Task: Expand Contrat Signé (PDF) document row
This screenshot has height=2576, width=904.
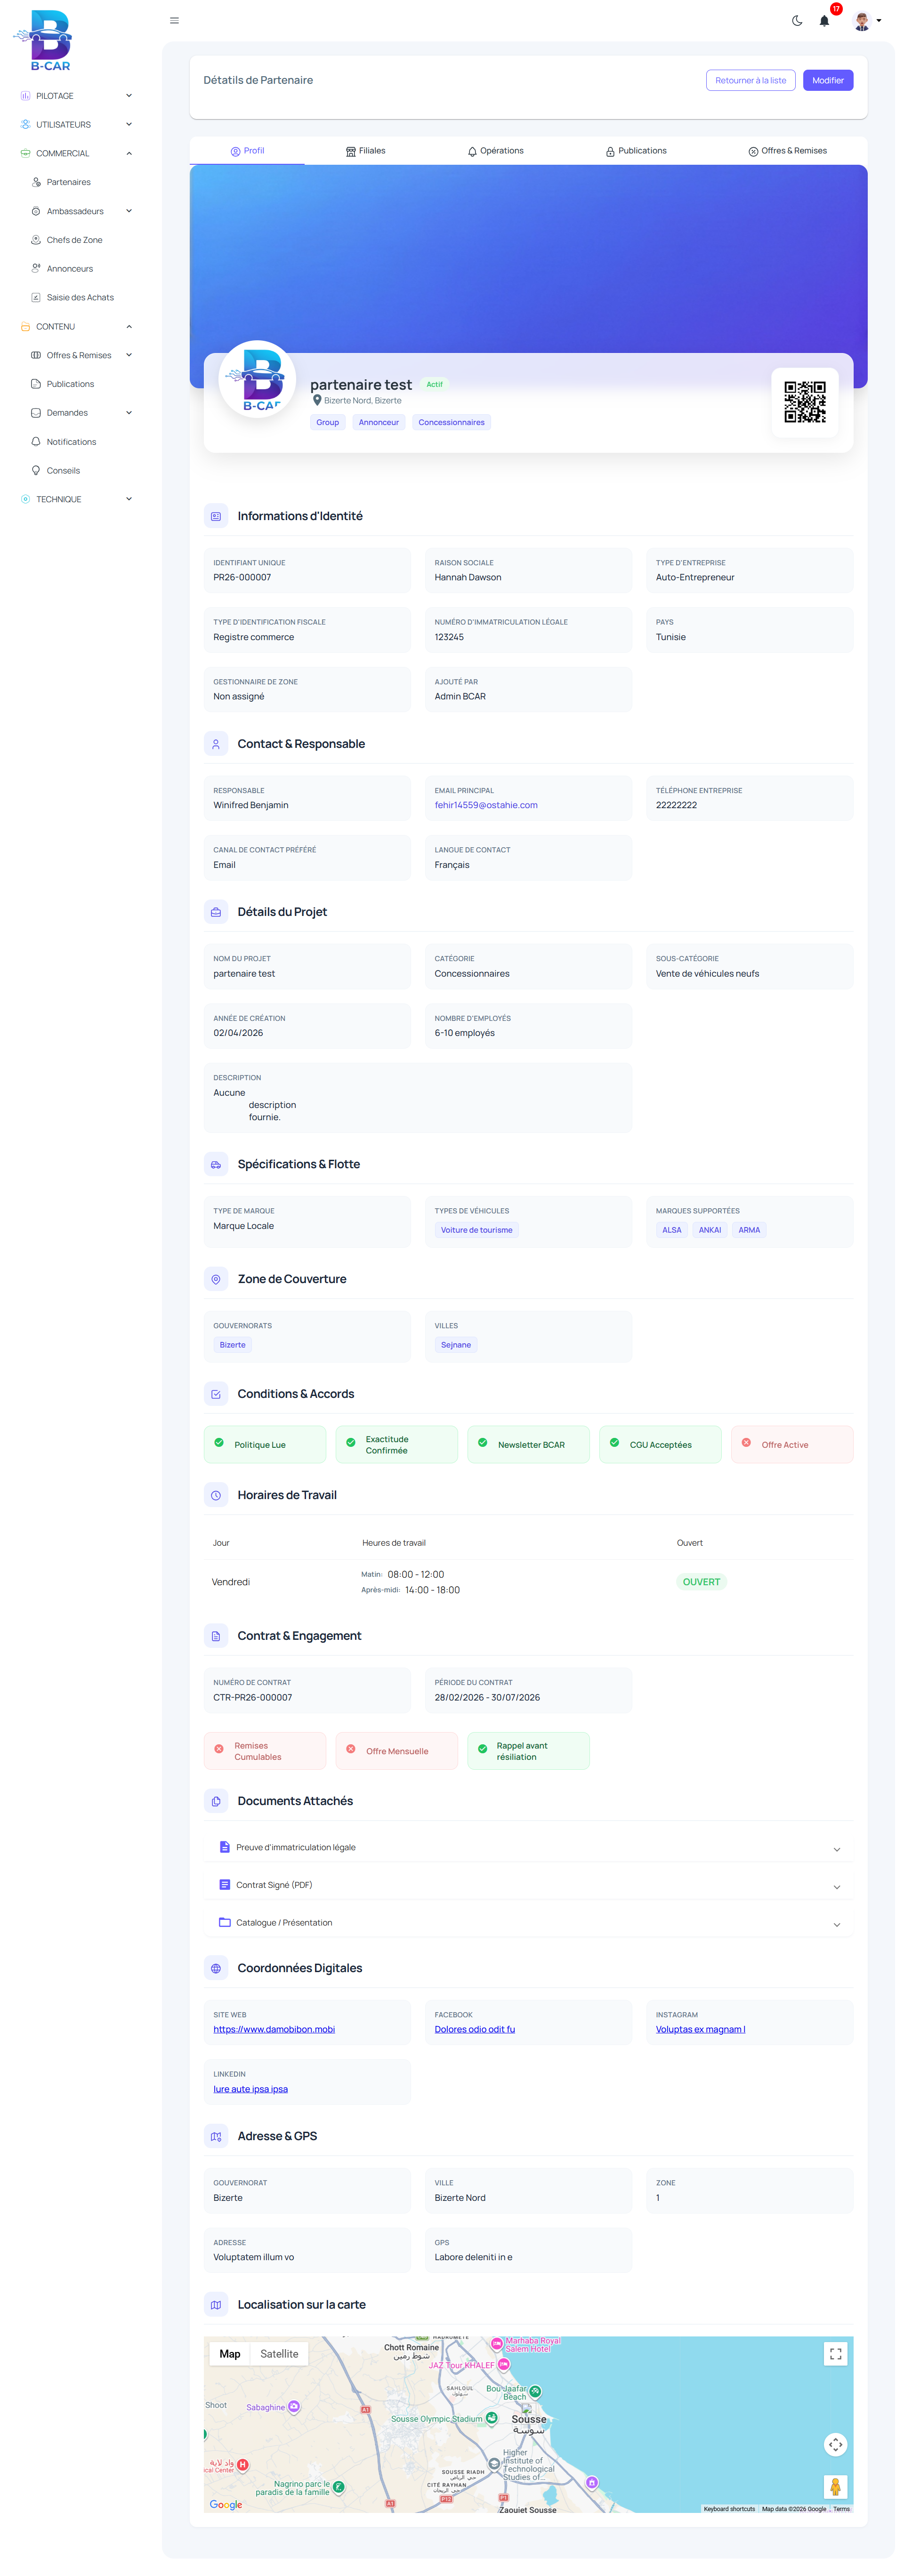Action: [529, 1885]
